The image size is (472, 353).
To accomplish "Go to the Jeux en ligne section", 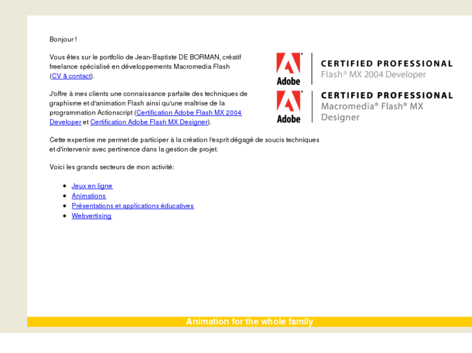I will coord(92,186).
